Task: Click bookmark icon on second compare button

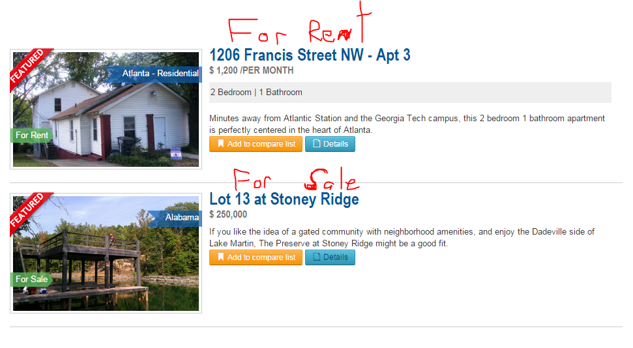Action: (220, 257)
